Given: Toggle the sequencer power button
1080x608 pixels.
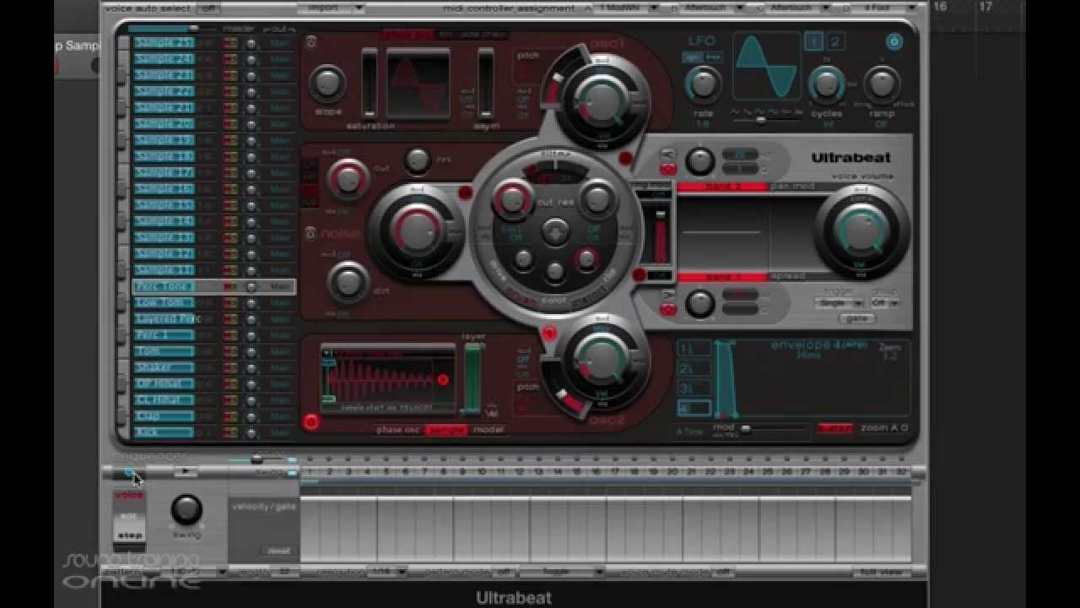Looking at the screenshot, I should coord(128,473).
